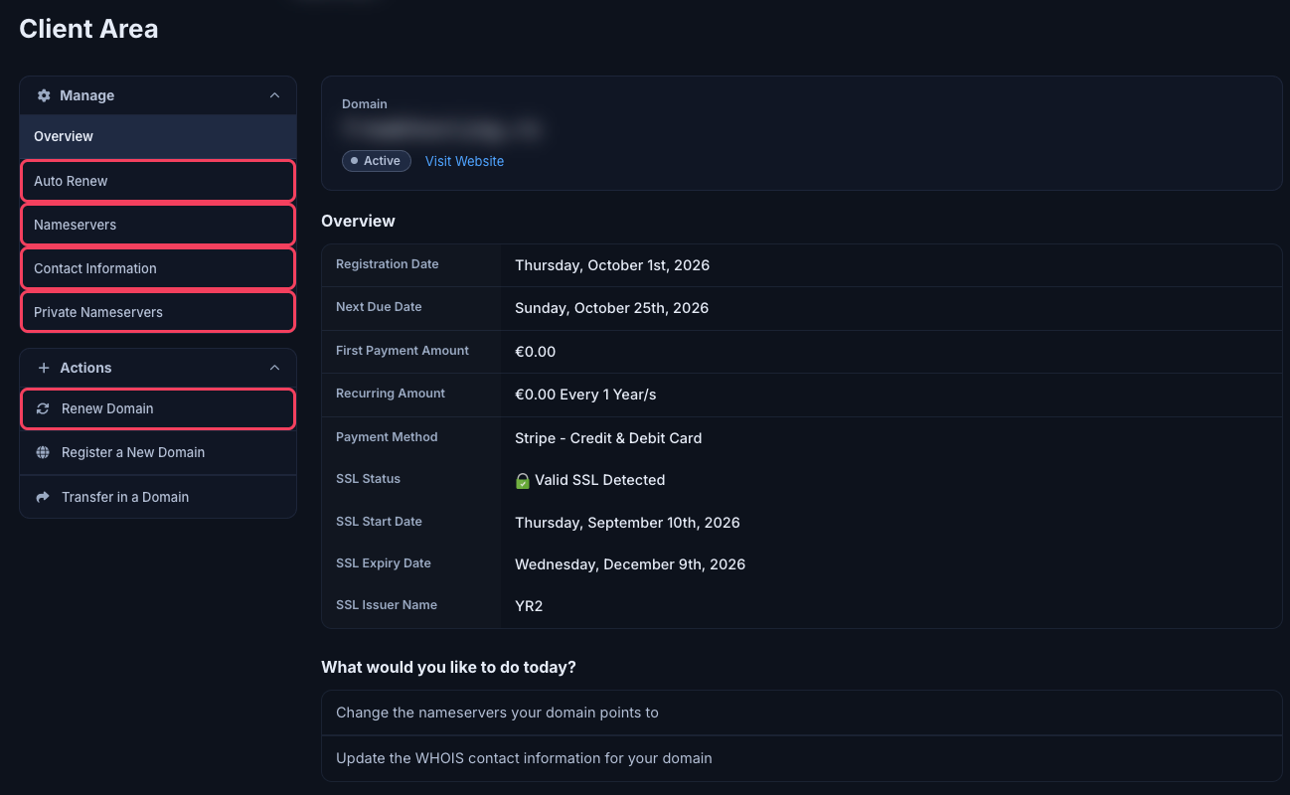Click the registration date 'Thursday, October 1st, 2026'

pyautogui.click(x=612, y=265)
